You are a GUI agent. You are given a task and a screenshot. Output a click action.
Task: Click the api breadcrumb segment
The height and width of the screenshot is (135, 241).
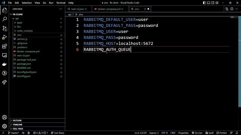coord(70,14)
